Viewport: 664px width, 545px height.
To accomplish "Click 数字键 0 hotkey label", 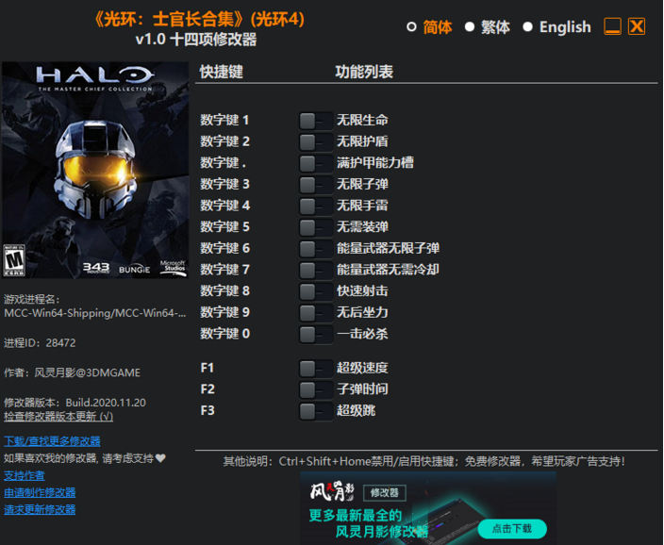I will 224,334.
